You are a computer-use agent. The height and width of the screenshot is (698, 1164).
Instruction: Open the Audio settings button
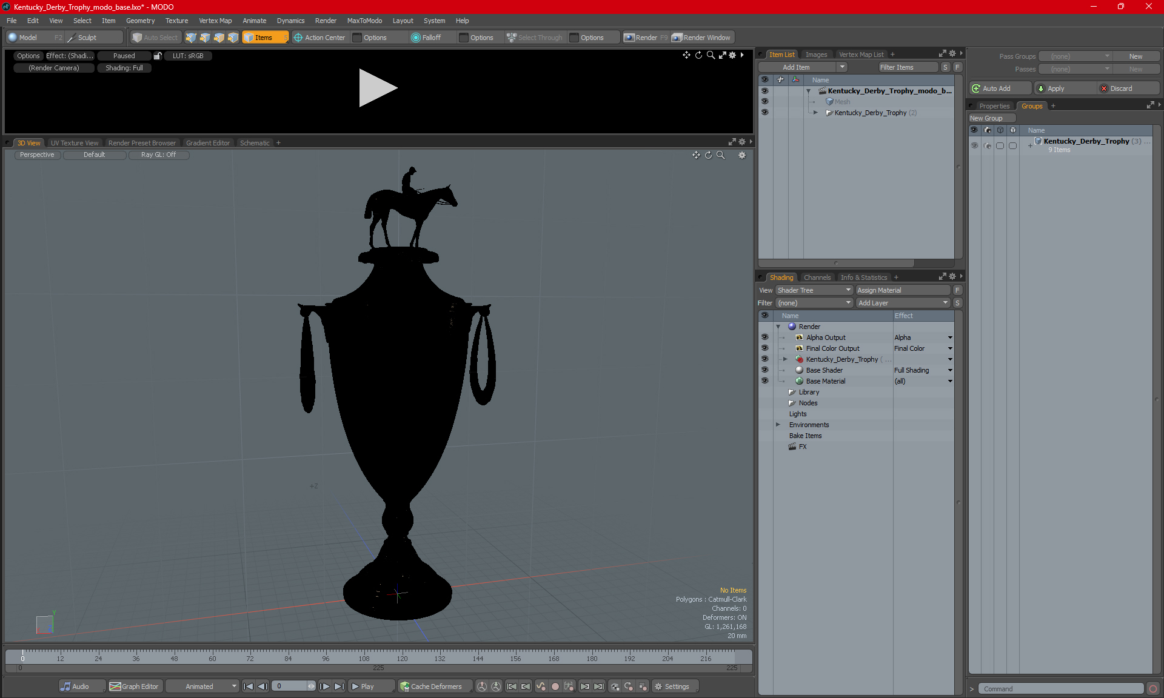(82, 686)
